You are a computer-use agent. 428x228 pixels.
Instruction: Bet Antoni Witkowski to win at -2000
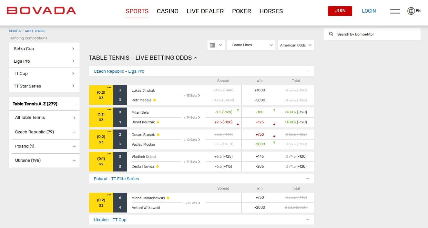pos(260,208)
